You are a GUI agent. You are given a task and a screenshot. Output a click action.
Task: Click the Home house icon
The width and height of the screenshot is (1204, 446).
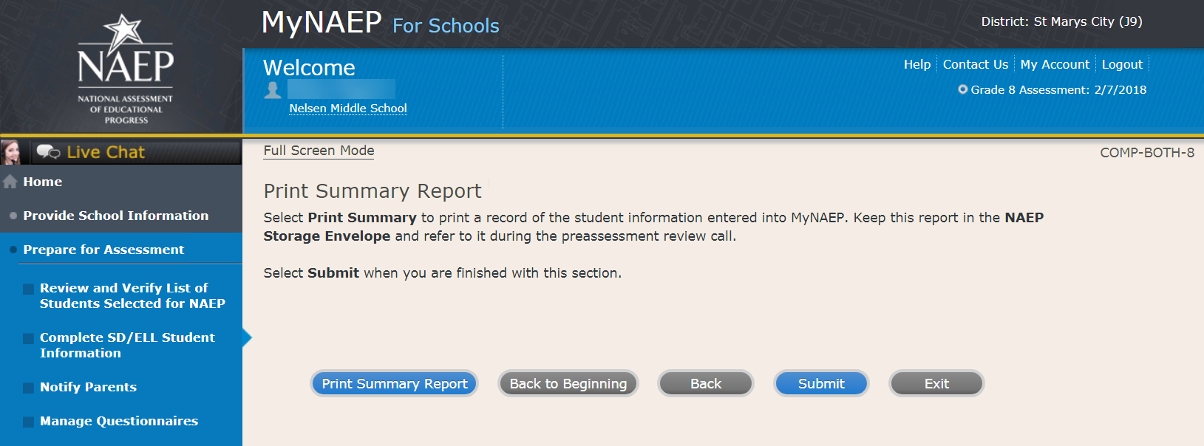pos(10,182)
